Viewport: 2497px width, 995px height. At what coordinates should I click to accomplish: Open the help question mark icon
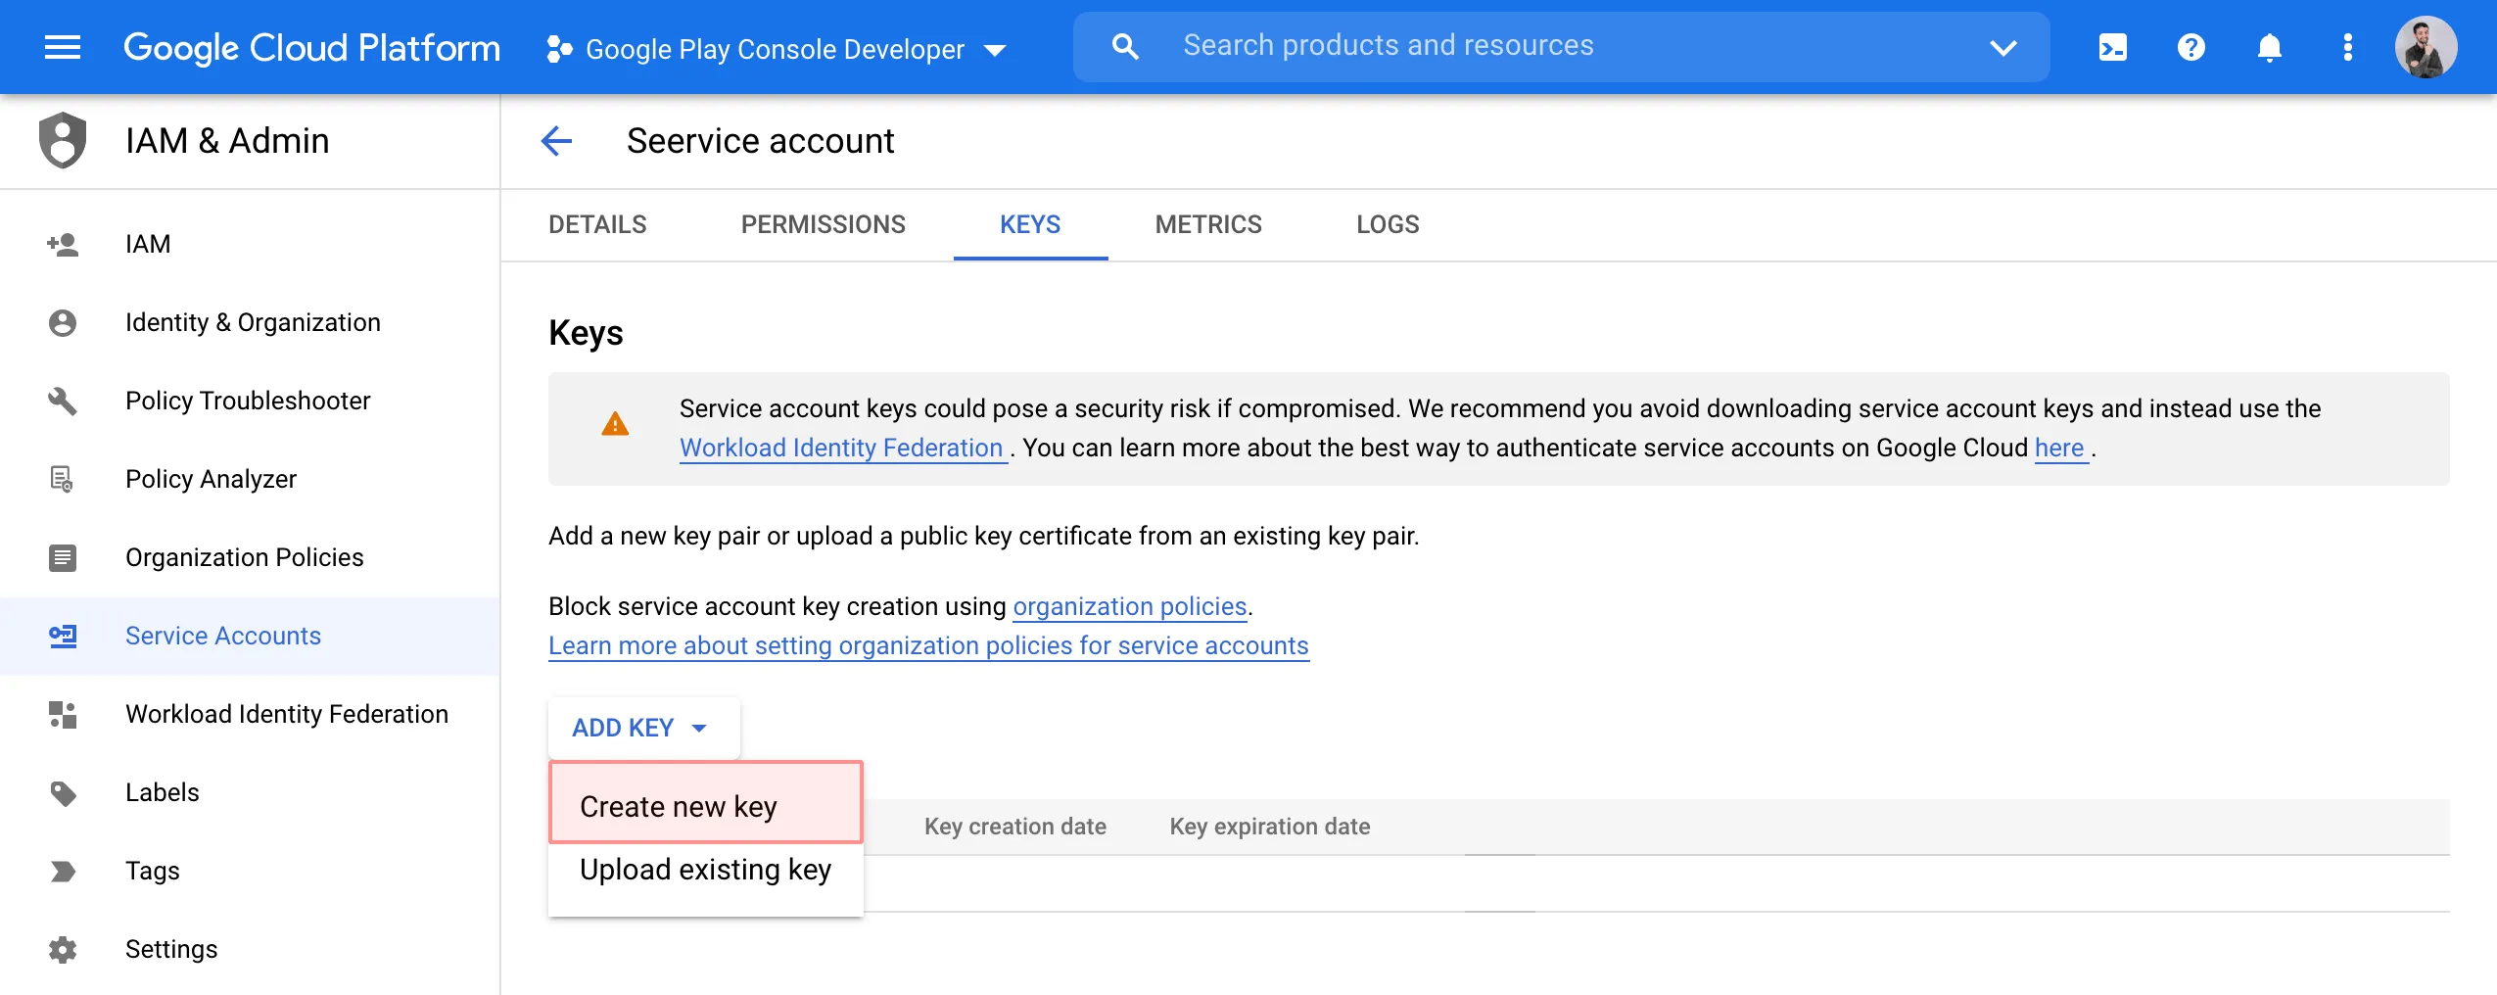point(2191,47)
